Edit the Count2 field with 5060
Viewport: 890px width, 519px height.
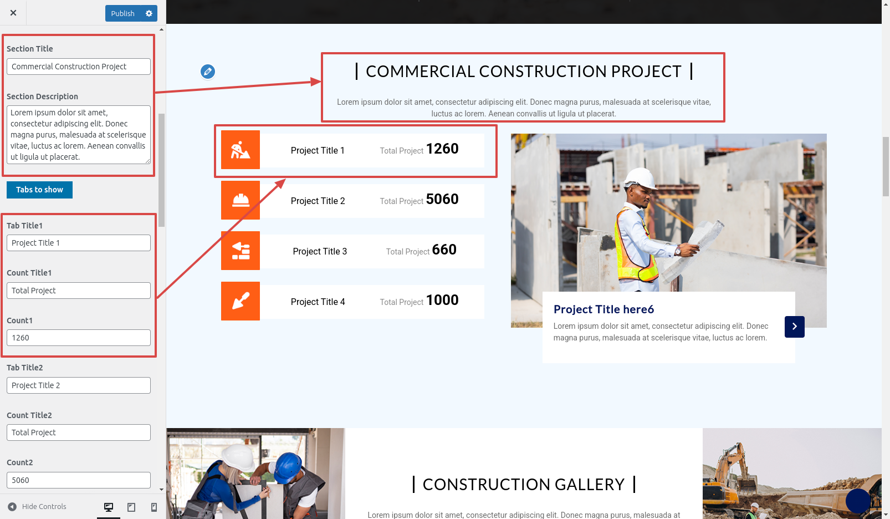tap(79, 480)
